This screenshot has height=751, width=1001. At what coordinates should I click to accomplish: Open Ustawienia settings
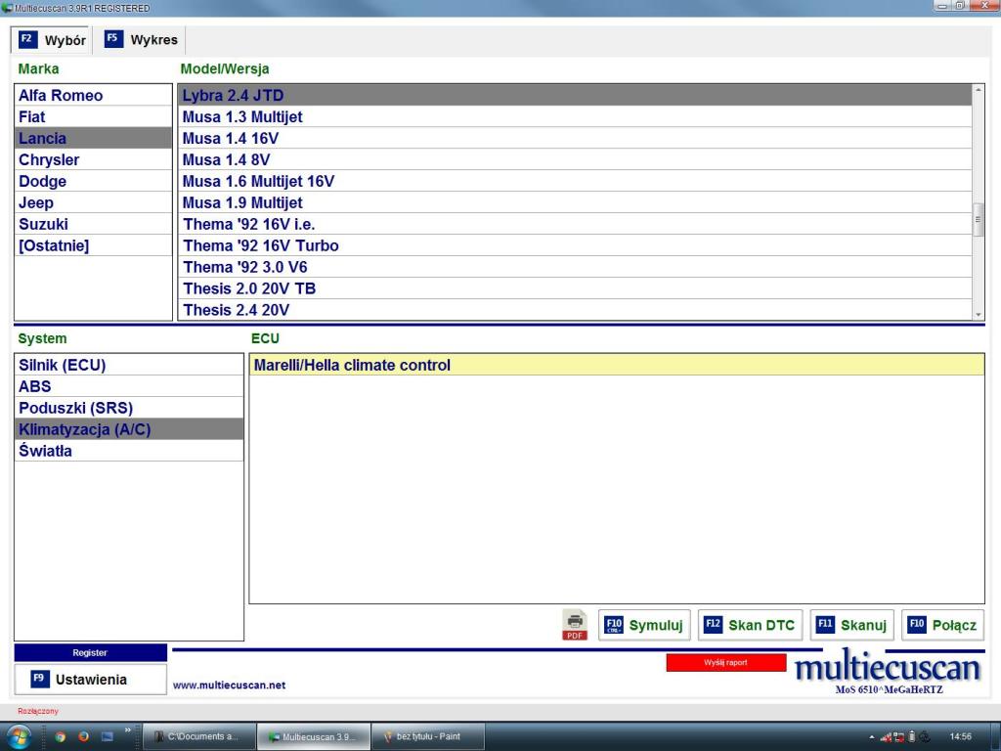tap(90, 680)
